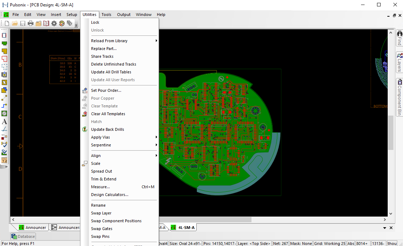
Task: Select Share Tracks menu entry
Action: tap(120, 56)
